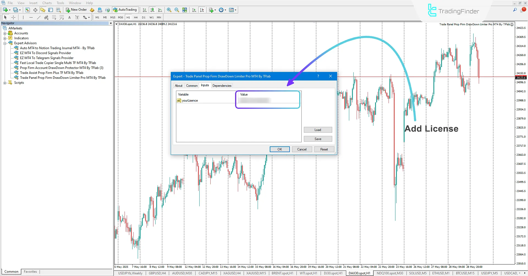Open the Market Watch panel icon
The height and width of the screenshot is (276, 528).
point(27,10)
